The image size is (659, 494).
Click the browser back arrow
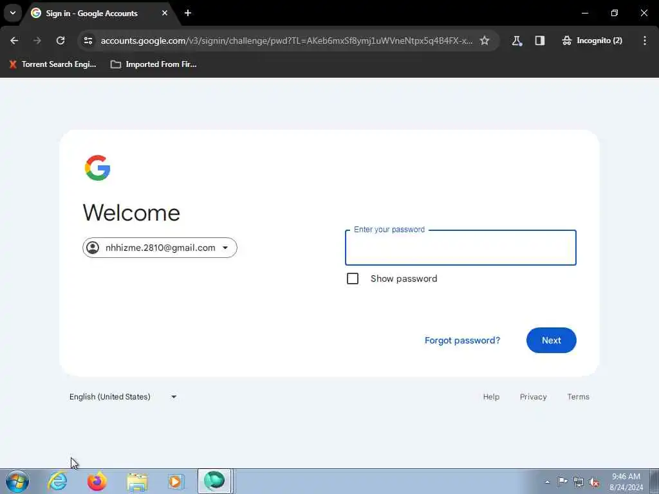[x=14, y=41]
